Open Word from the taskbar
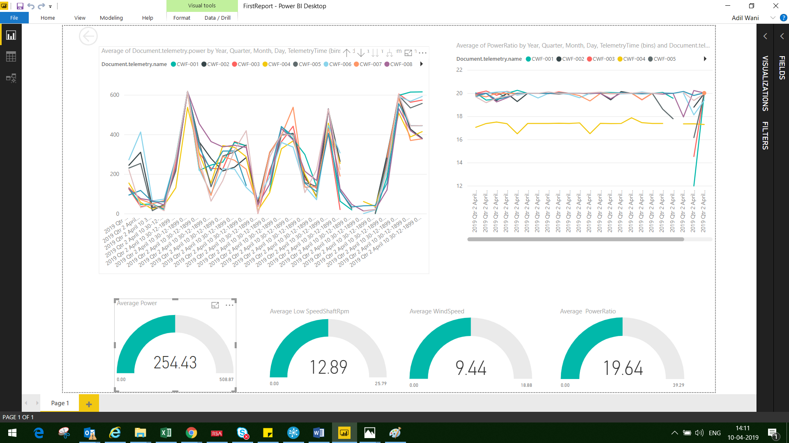Viewport: 789px width, 443px height. click(319, 433)
